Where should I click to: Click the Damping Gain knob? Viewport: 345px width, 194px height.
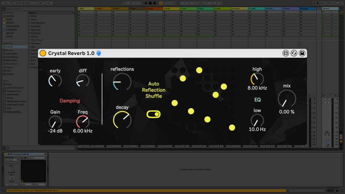[x=55, y=122]
